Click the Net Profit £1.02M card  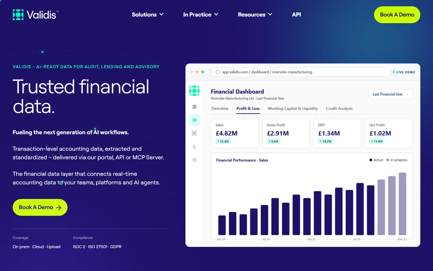pos(389,134)
